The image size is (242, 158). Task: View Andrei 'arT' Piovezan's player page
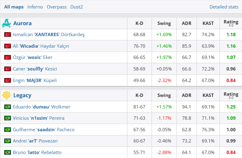pyautogui.click(x=35, y=141)
